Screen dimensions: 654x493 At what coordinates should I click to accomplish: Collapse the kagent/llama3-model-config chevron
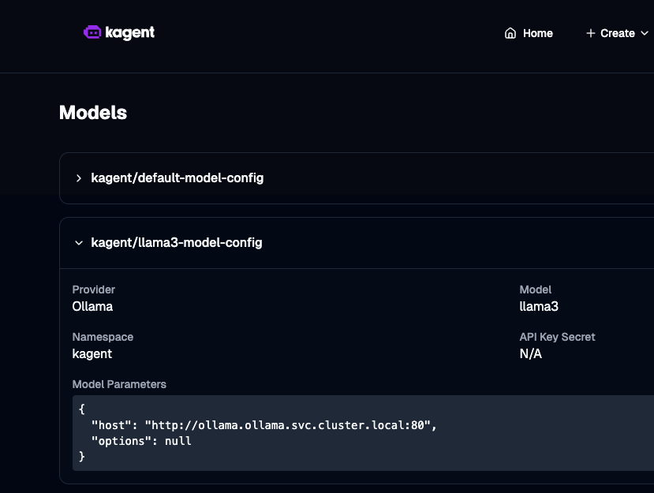click(x=79, y=243)
